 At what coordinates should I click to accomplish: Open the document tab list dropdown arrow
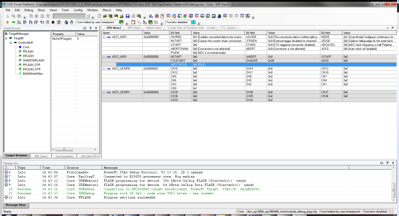(x=388, y=28)
